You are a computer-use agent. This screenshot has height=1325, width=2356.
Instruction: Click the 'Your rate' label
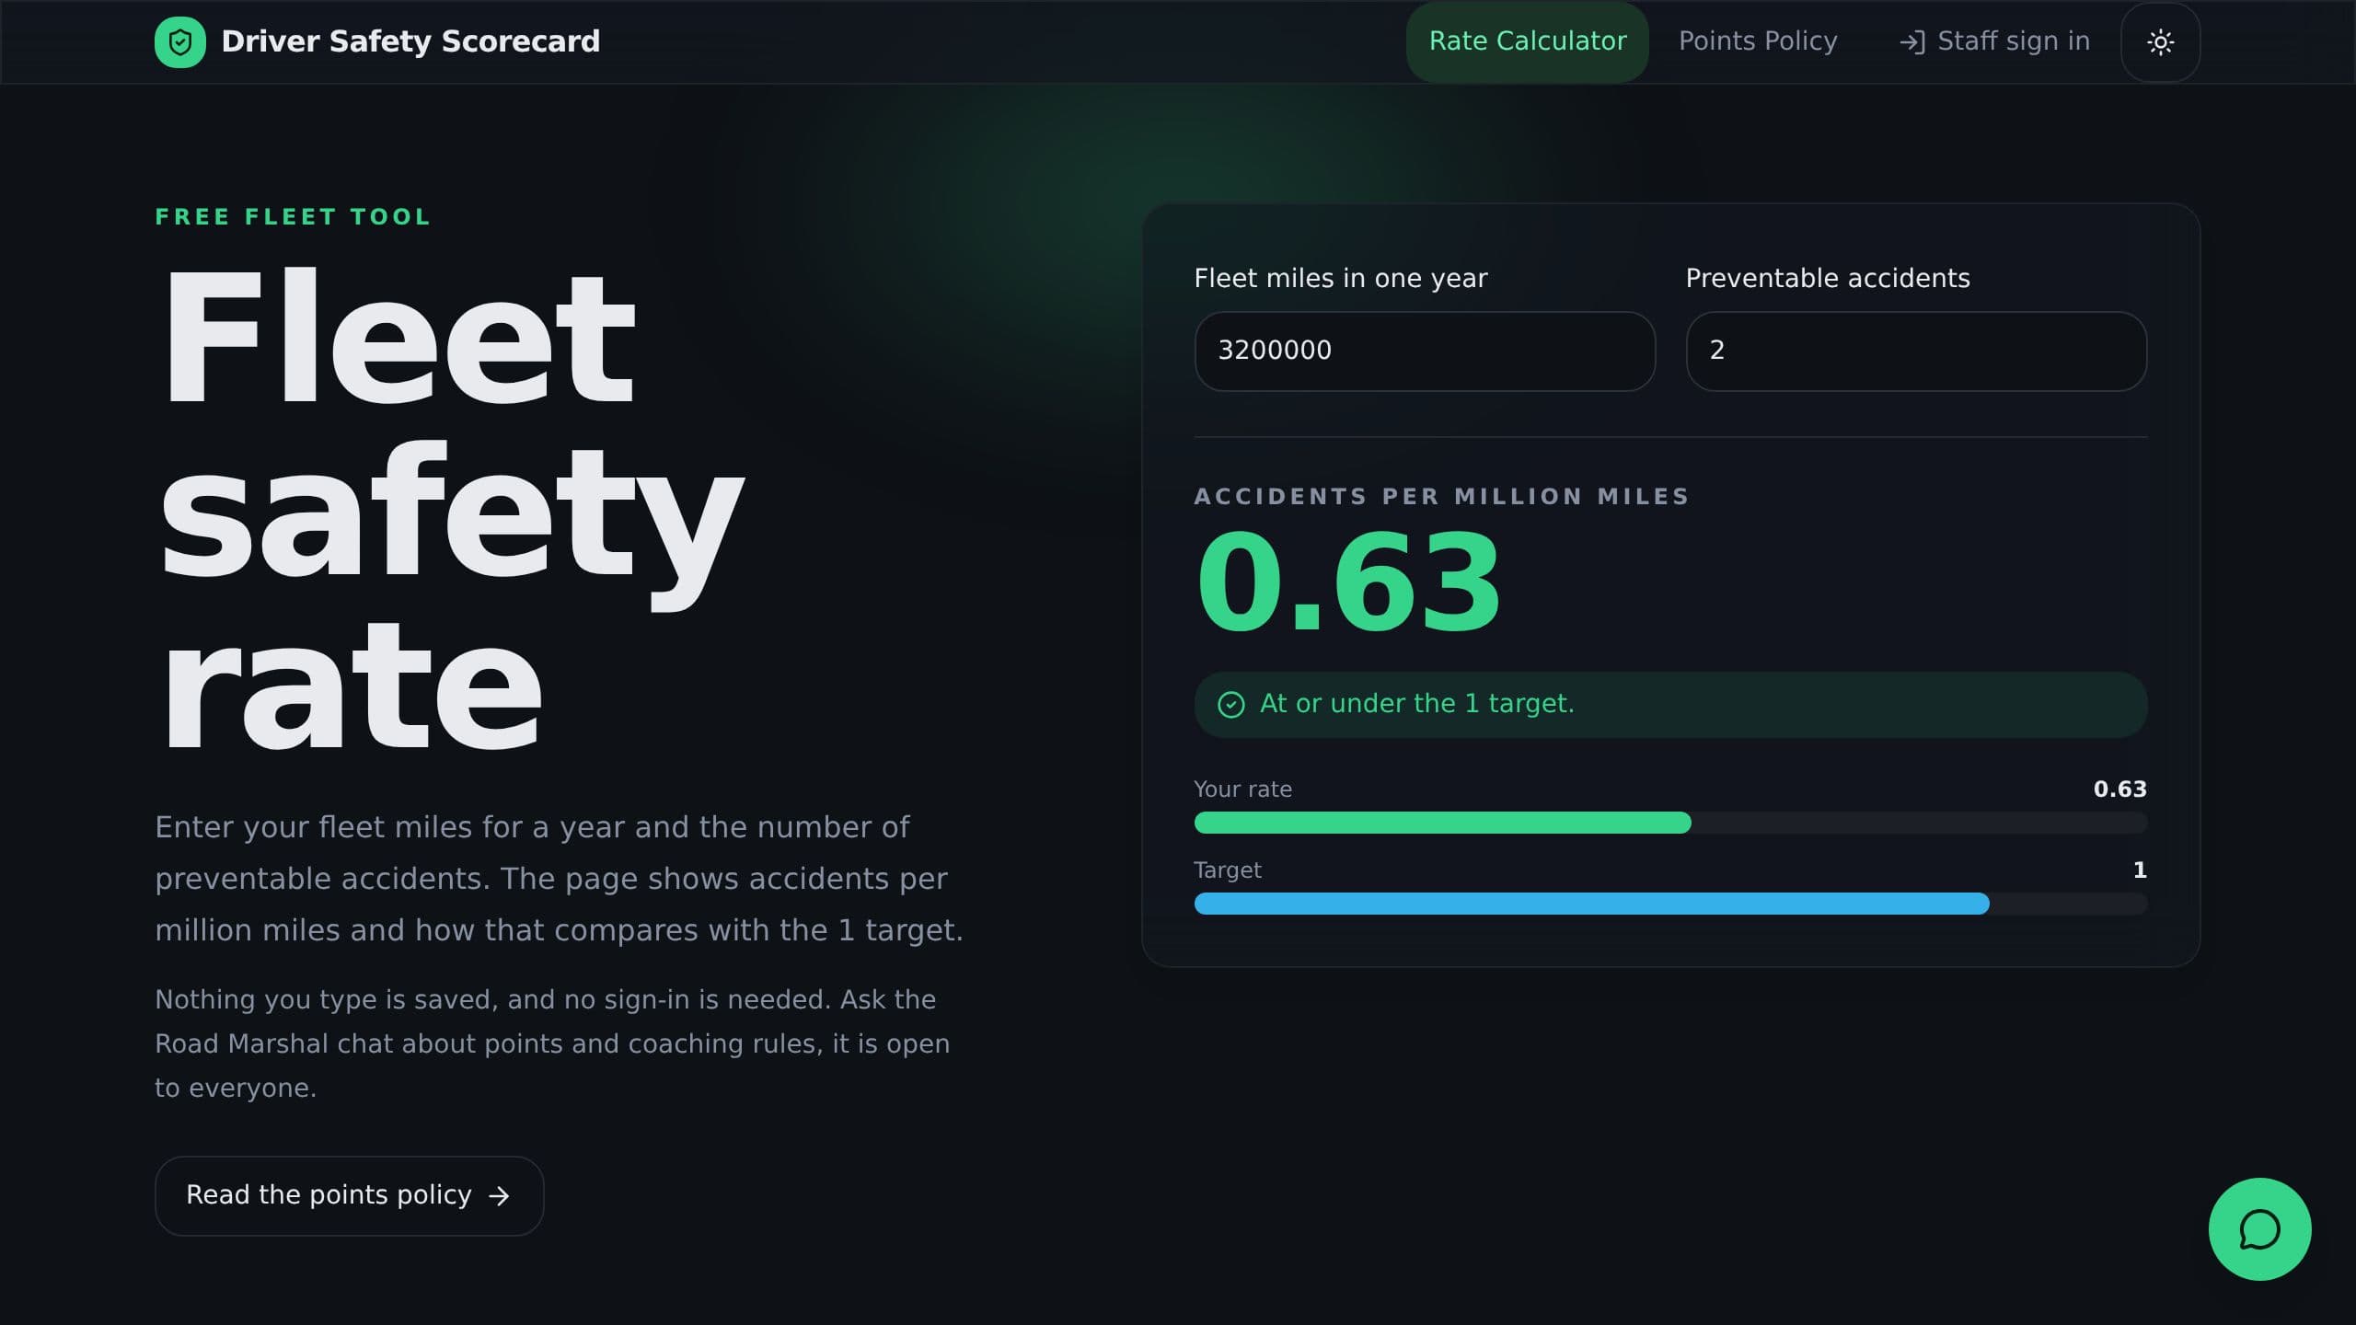click(x=1242, y=789)
